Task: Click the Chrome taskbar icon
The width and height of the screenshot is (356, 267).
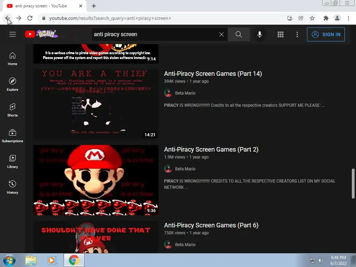Action: 74,260
